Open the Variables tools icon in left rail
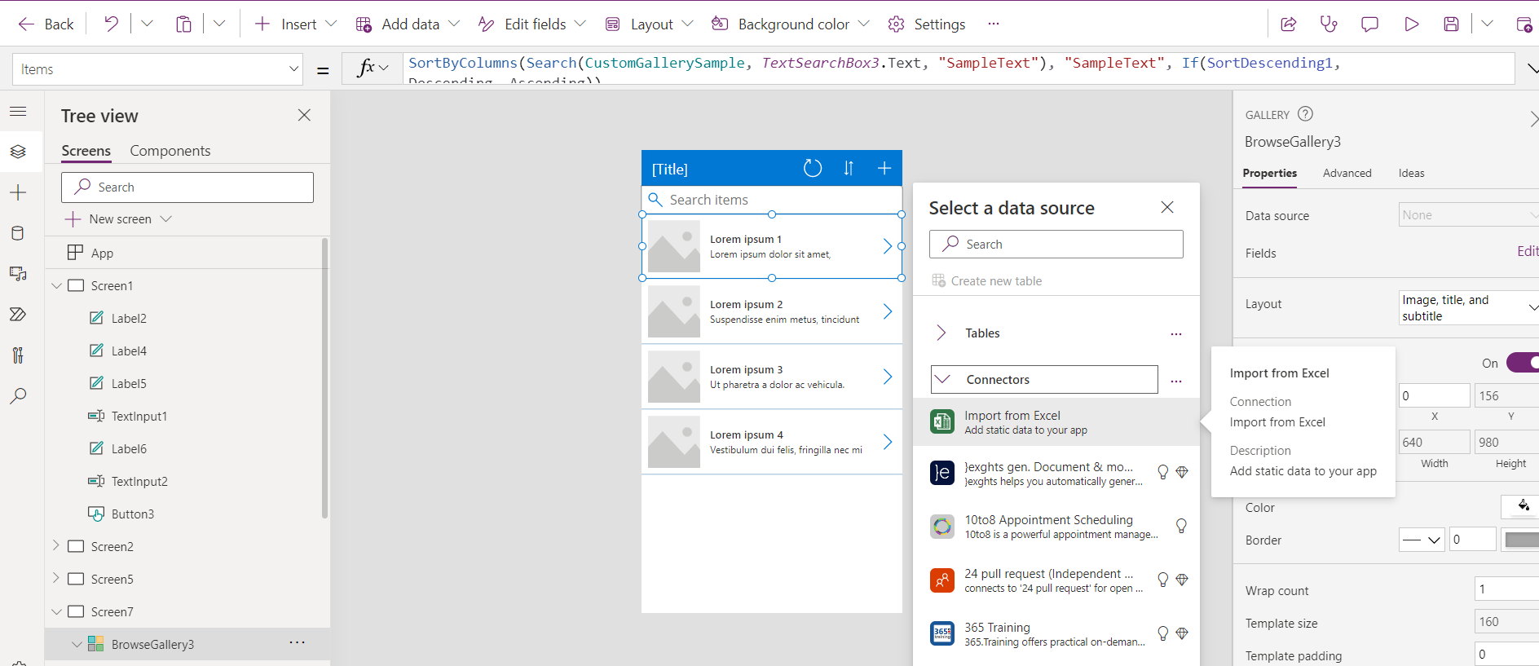The width and height of the screenshot is (1539, 666). pos(18,355)
